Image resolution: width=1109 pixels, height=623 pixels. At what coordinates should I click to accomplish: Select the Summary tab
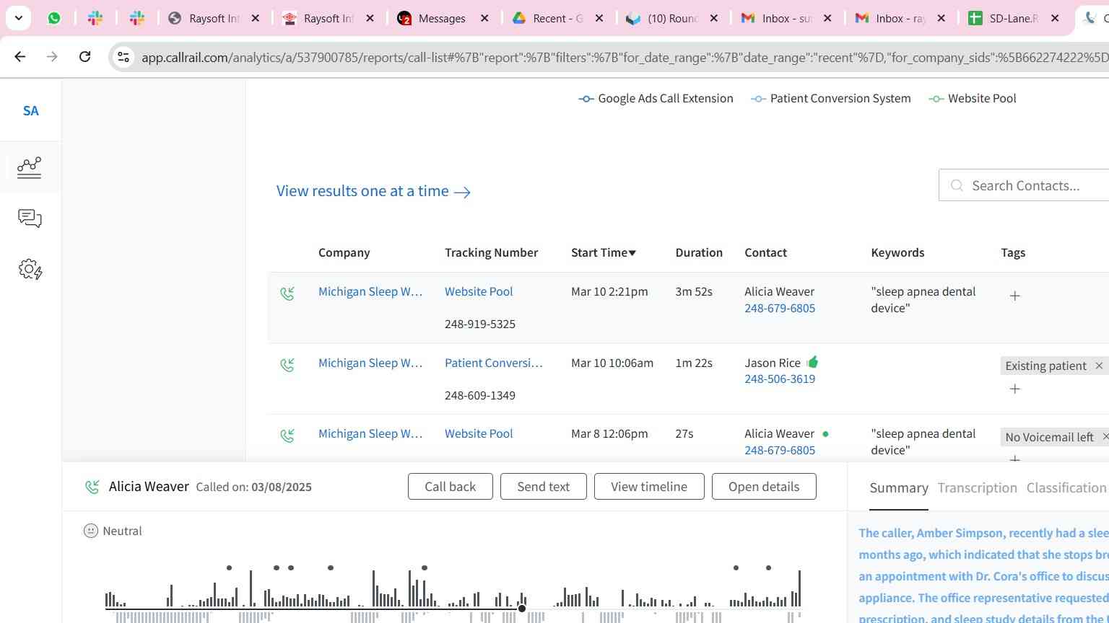coord(899,488)
